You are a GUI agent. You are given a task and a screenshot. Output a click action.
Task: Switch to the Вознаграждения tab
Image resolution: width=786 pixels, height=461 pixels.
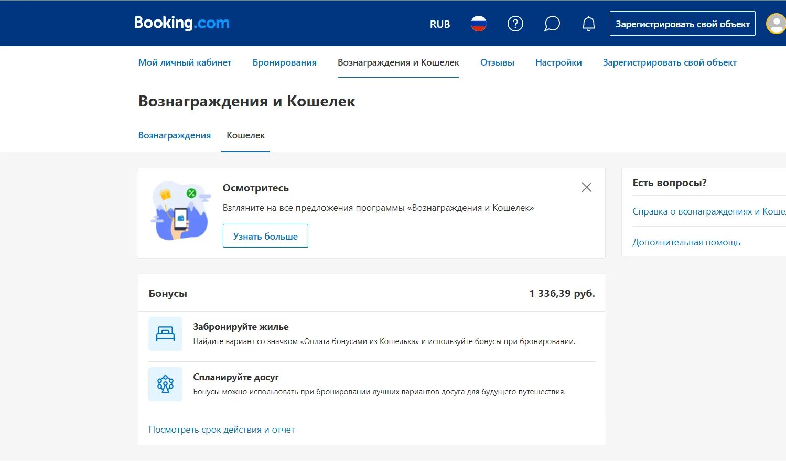click(x=175, y=135)
